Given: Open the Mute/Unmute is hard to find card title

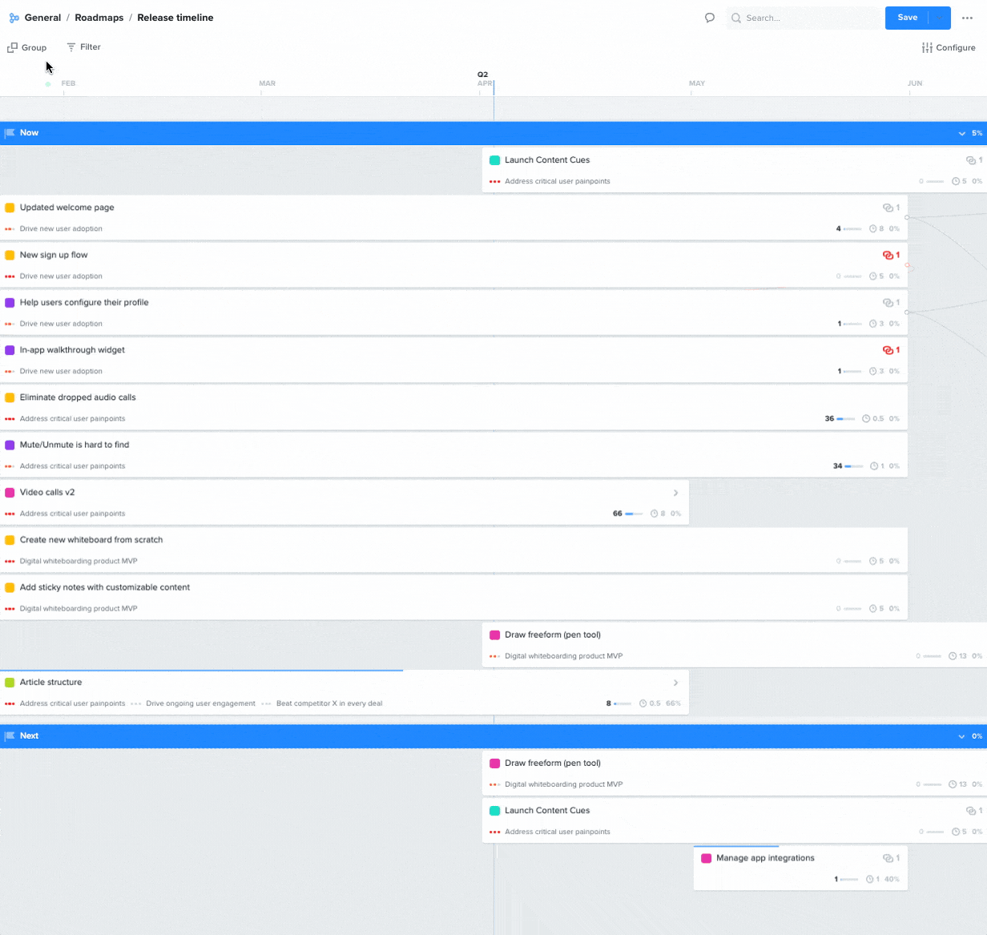Looking at the screenshot, I should pos(75,445).
